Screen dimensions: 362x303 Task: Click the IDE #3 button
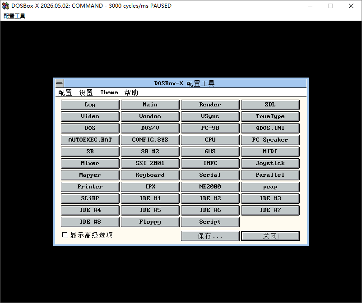[270, 198]
